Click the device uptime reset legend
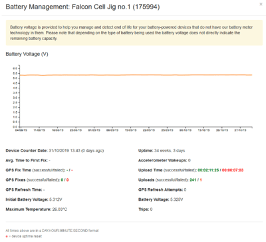The image size is (266, 242). coord(24,236)
